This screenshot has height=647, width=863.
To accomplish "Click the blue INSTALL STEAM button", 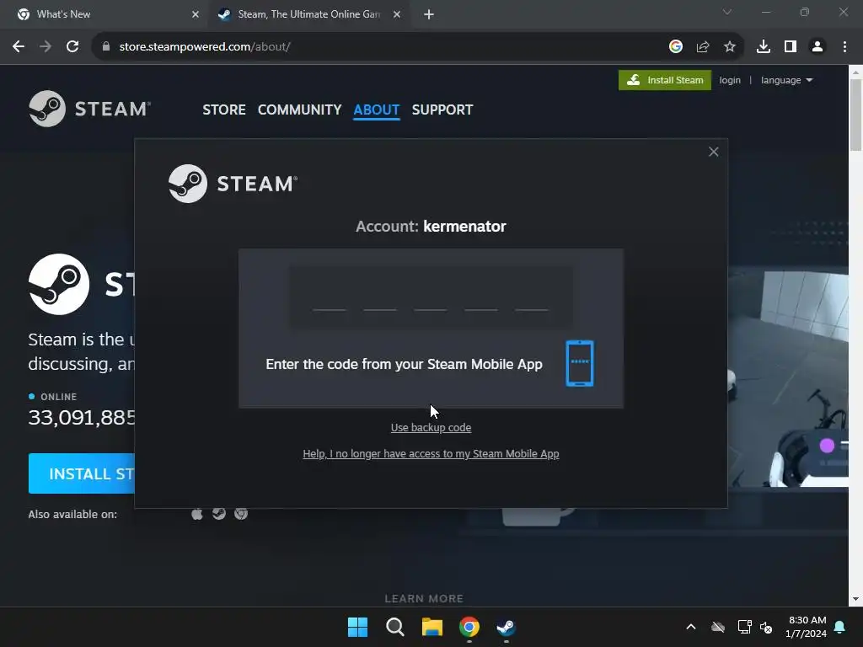I will [82, 473].
